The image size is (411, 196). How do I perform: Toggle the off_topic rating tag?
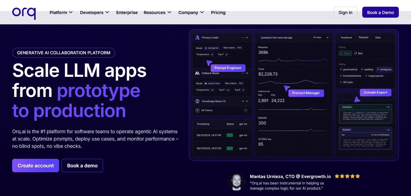[347, 82]
